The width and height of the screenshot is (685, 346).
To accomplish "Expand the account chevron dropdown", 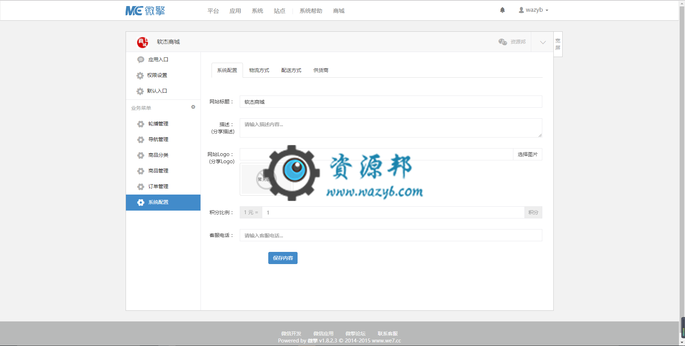I will (x=543, y=42).
